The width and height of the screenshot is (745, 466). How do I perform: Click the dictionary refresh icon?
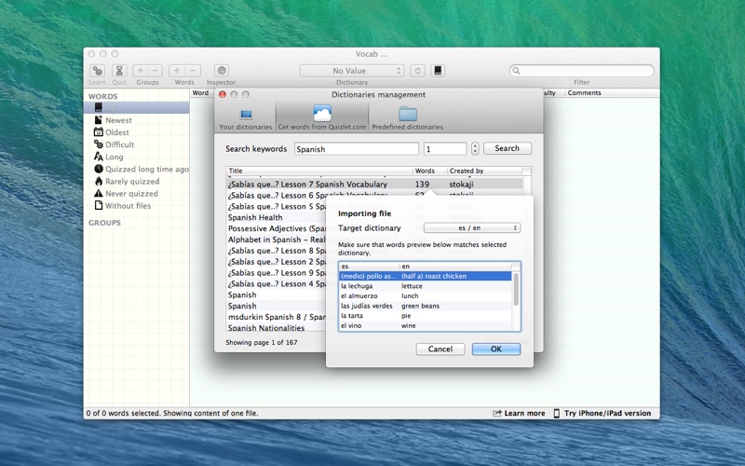click(x=417, y=71)
